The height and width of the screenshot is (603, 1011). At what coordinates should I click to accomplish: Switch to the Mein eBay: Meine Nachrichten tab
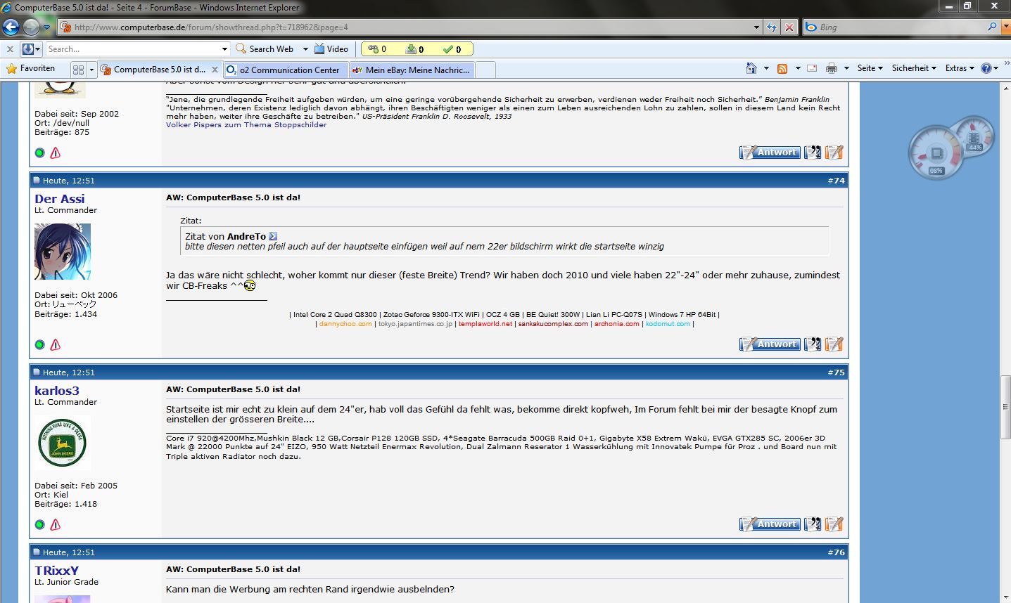[412, 70]
